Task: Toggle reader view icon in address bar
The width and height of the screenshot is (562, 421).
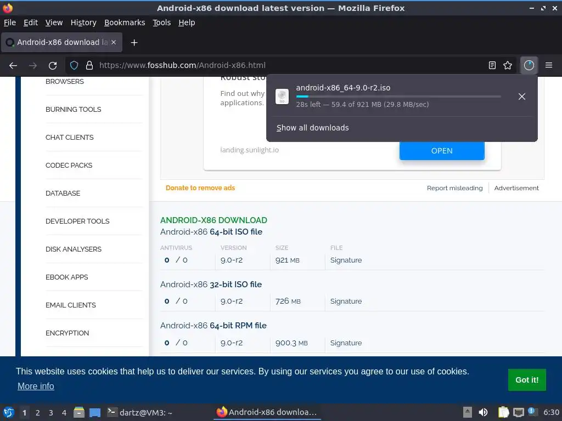Action: [x=492, y=65]
